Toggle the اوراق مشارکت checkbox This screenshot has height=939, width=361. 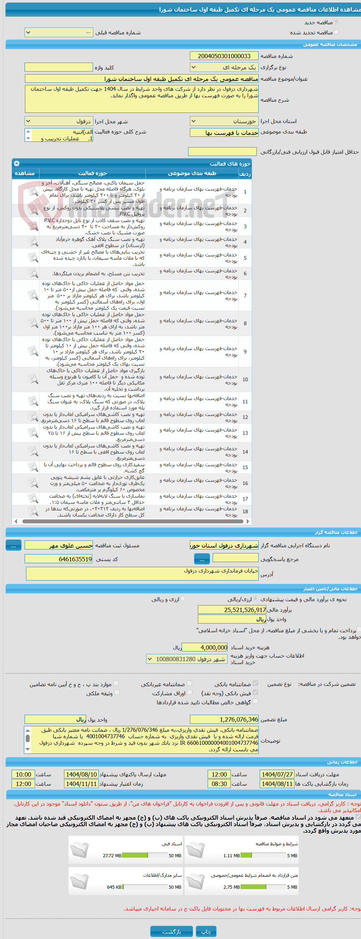[189, 692]
